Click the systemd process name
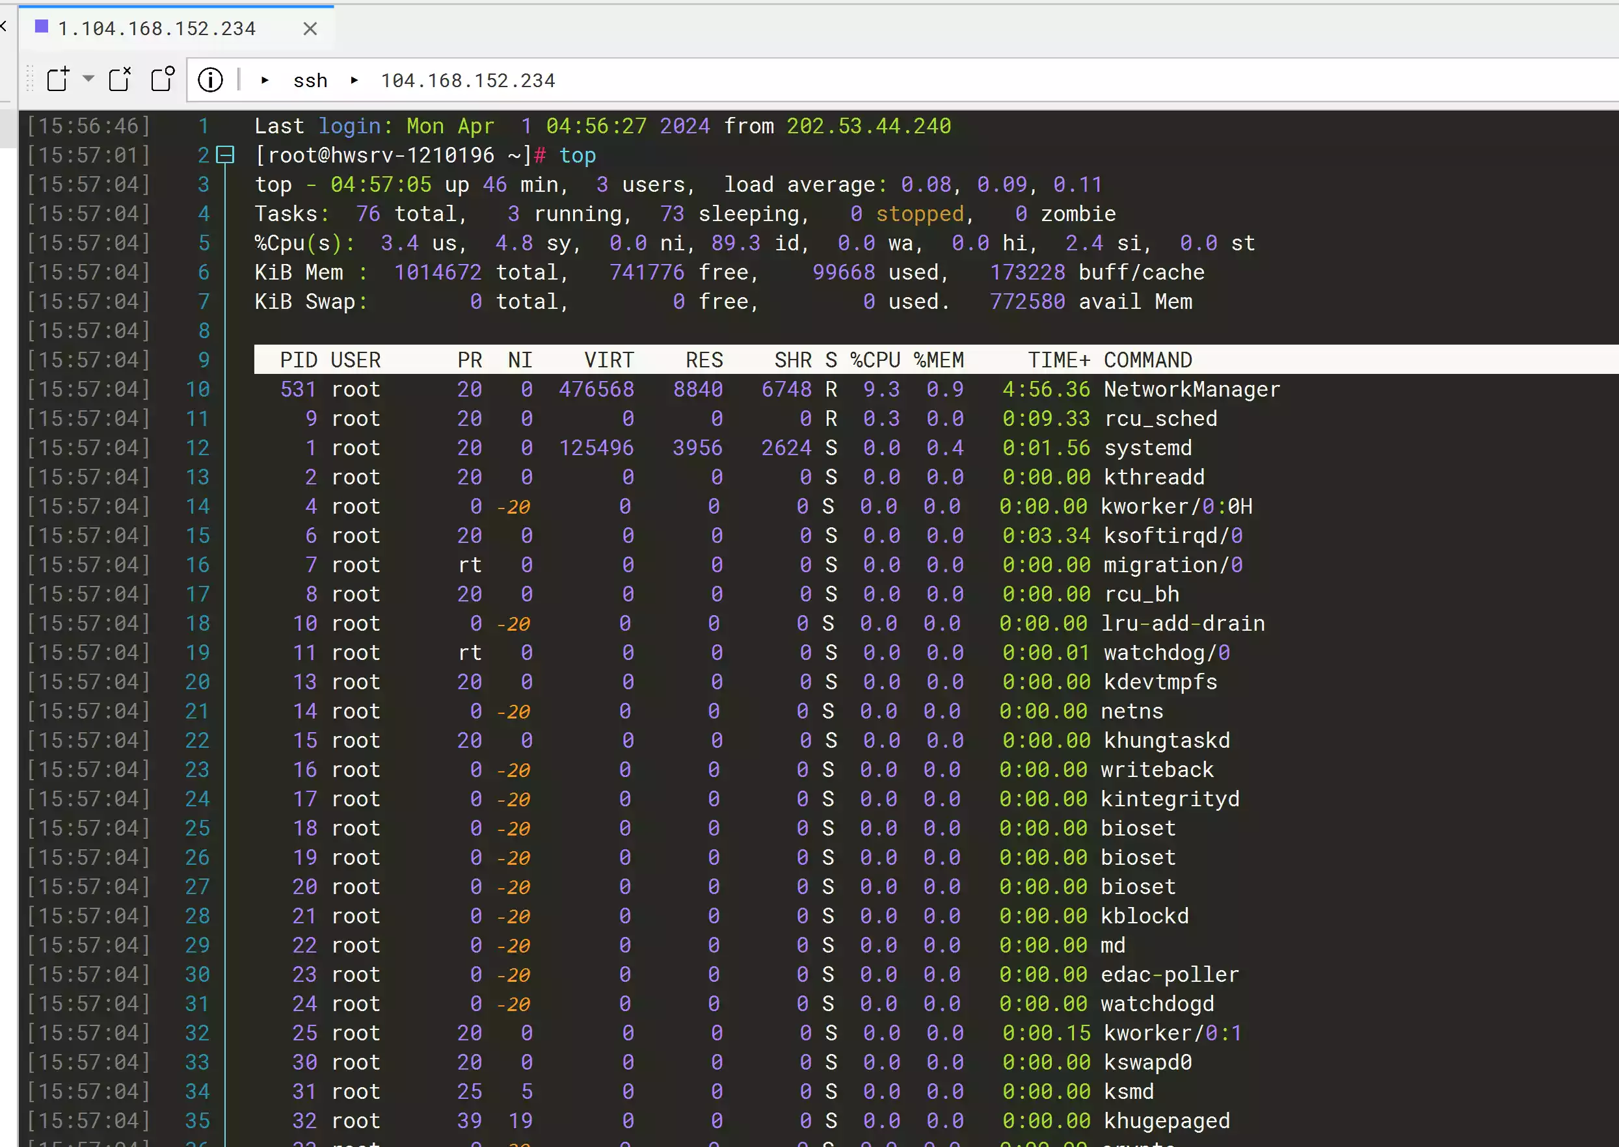This screenshot has width=1619, height=1147. tap(1148, 449)
